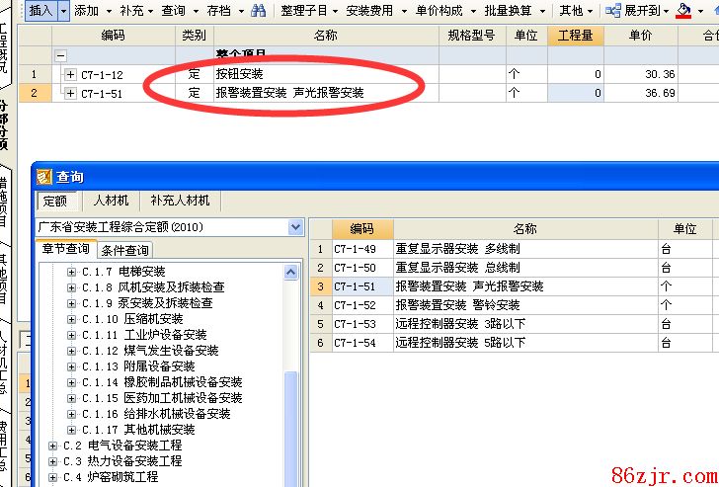Viewport: 719px width, 487px height.
Task: Collapse 整个项目 using the minus box
Action: (61, 56)
